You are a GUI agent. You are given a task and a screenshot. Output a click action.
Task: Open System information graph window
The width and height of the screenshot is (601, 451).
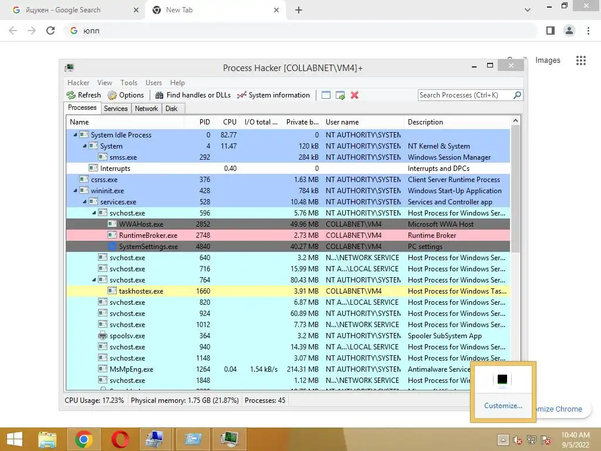coord(274,95)
